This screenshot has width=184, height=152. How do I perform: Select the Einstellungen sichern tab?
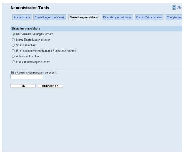pos(84,17)
